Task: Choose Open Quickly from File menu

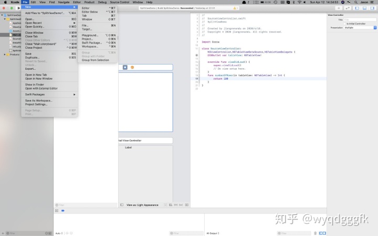Action: pos(49,27)
